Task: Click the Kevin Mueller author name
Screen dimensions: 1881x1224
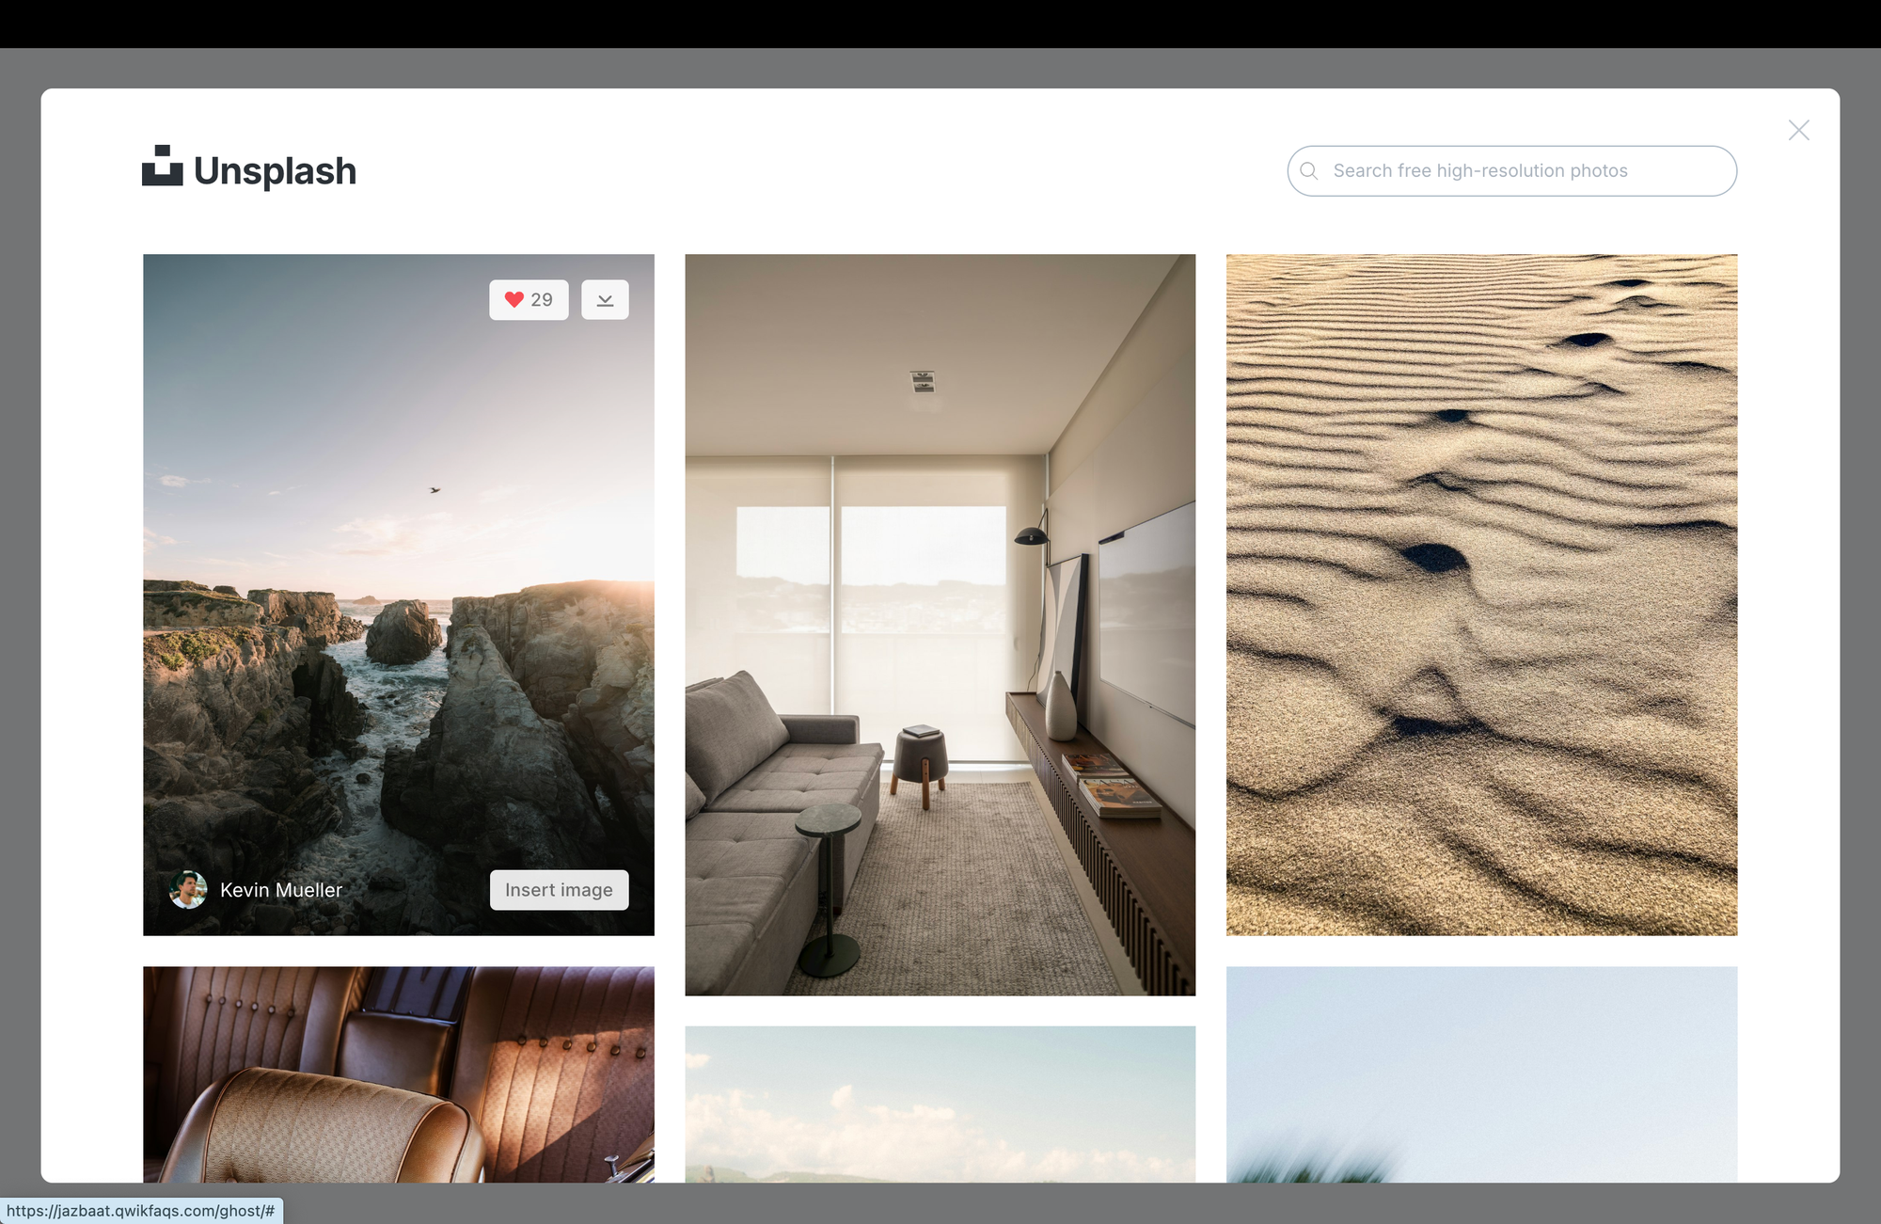Action: (281, 890)
